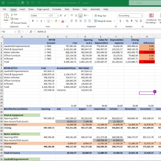Image resolution: width=161 pixels, height=161 pixels.
Task: Click the Save icon in the title bar
Action: pyautogui.click(x=28, y=3)
